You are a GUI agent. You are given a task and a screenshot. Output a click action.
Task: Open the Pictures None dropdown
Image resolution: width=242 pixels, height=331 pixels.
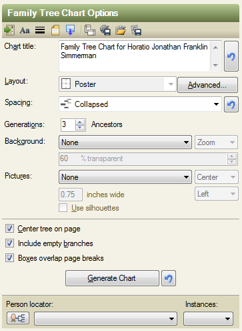pyautogui.click(x=125, y=177)
